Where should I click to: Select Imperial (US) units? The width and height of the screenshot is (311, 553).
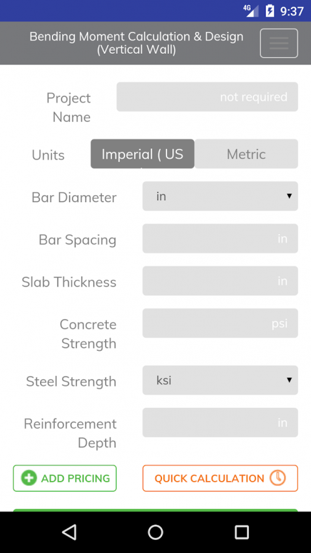[x=143, y=154]
